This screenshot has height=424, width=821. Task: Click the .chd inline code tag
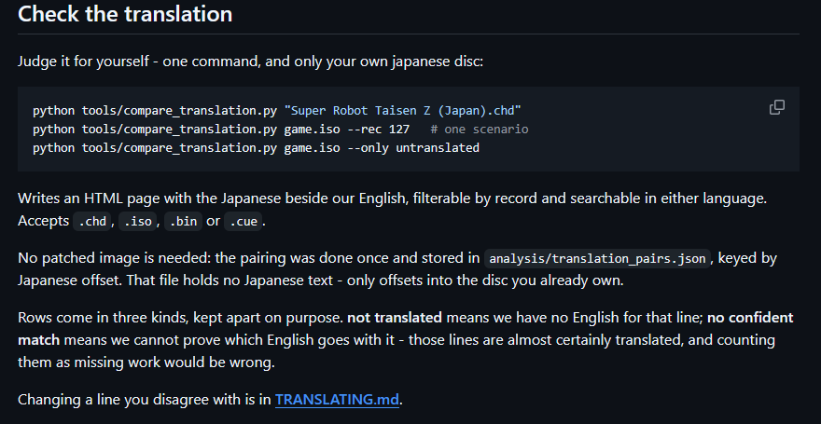pyautogui.click(x=92, y=221)
